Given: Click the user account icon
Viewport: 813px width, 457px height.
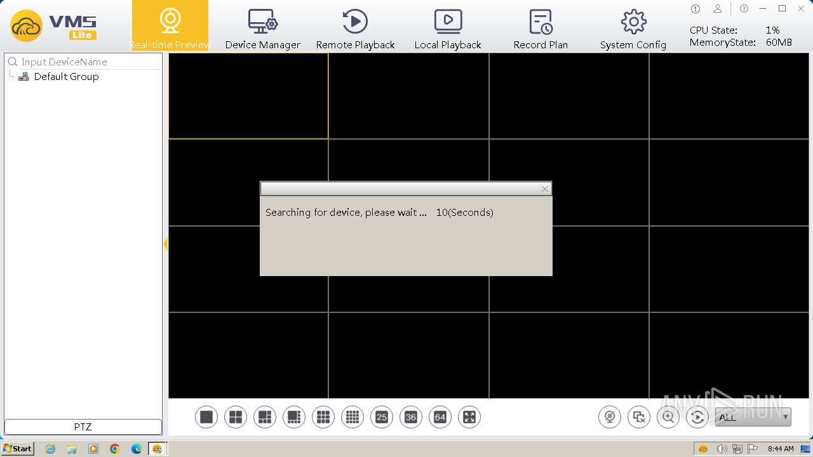Looking at the screenshot, I should pyautogui.click(x=718, y=9).
